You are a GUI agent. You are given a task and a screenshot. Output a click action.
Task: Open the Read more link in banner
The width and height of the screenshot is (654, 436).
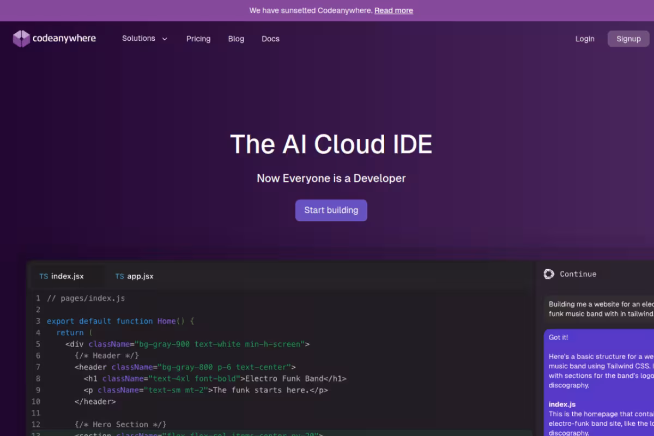[x=393, y=10]
